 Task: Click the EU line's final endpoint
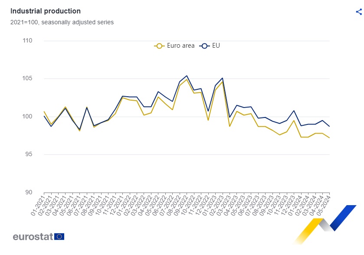click(x=329, y=126)
